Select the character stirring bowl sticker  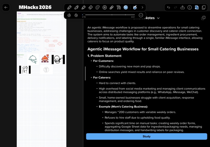[58, 59]
